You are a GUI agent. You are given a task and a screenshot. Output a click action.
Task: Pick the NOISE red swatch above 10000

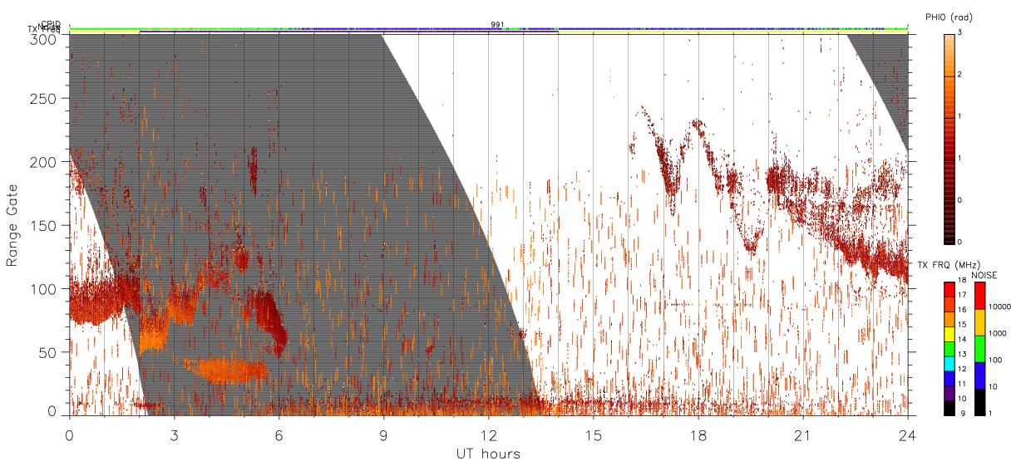tap(979, 296)
